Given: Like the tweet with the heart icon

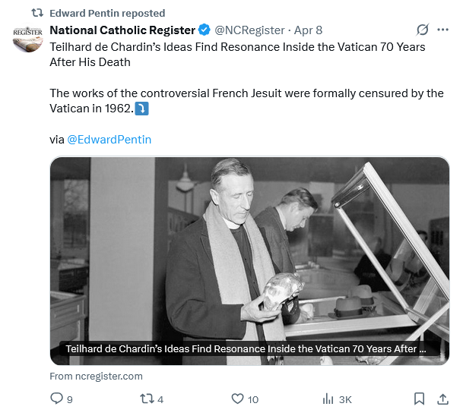Looking at the screenshot, I should coord(237,399).
